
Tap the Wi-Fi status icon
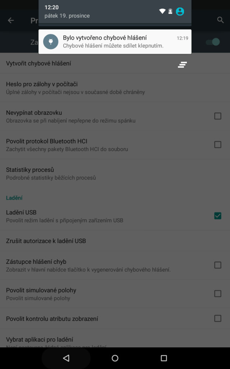point(162,11)
